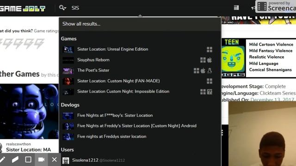Click Windows icon on Unreal Engine Edition row
Image resolution: width=296 pixels, height=166 pixels.
click(x=210, y=49)
